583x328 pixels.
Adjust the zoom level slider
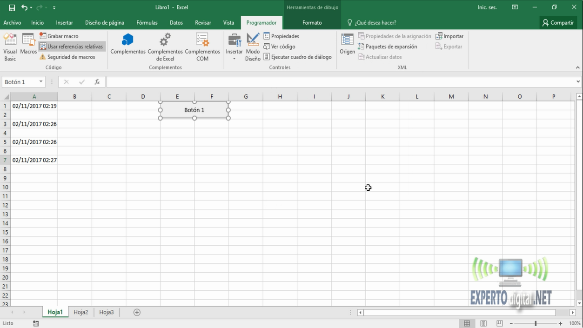pos(536,323)
